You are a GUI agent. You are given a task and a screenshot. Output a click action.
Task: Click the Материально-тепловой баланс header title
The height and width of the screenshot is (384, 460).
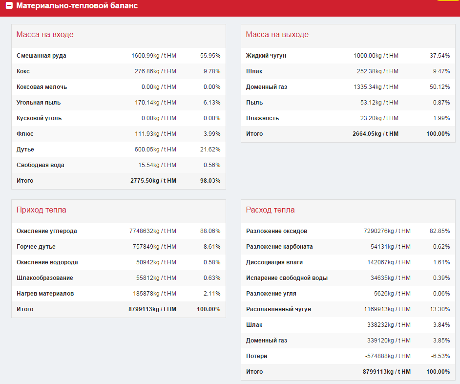point(77,5)
